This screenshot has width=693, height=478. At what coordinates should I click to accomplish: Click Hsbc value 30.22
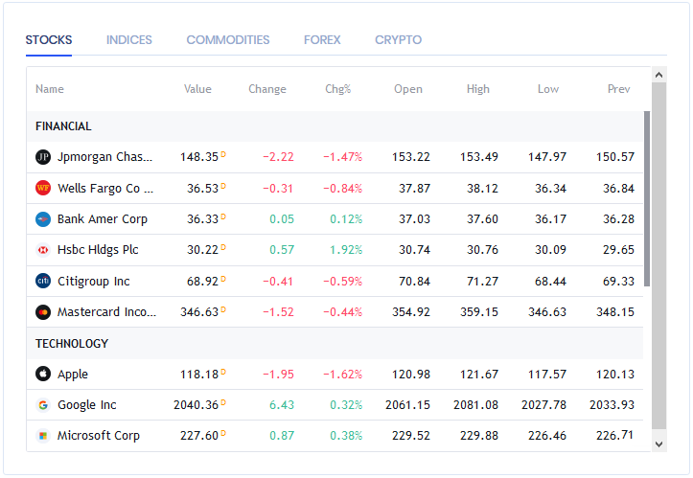(x=202, y=250)
